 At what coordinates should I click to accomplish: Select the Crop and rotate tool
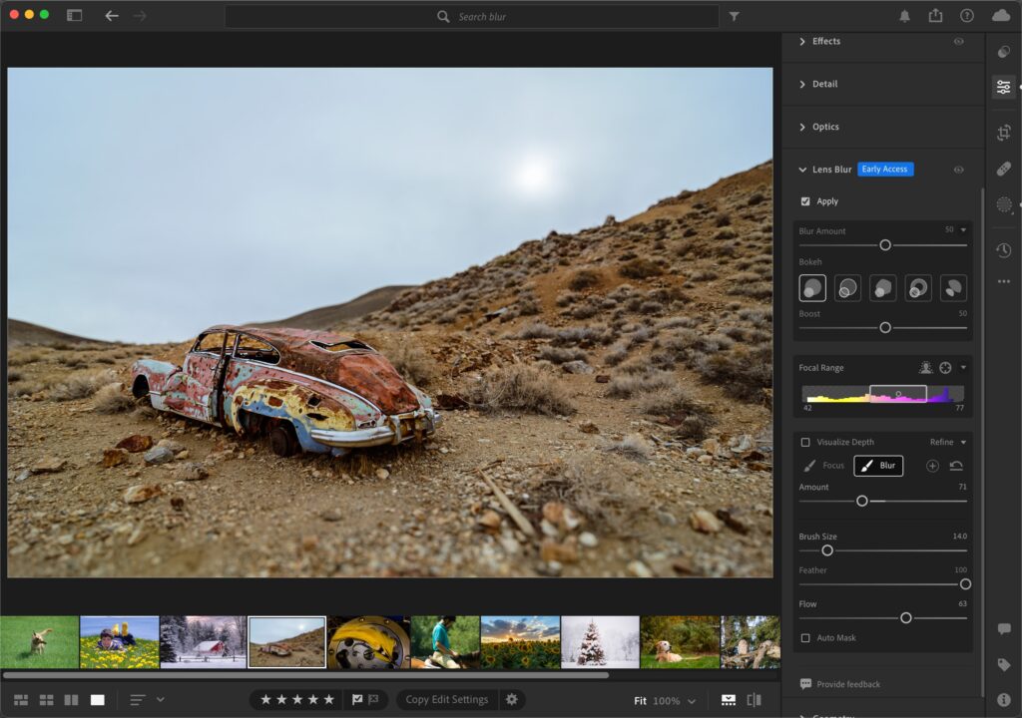pos(1004,133)
